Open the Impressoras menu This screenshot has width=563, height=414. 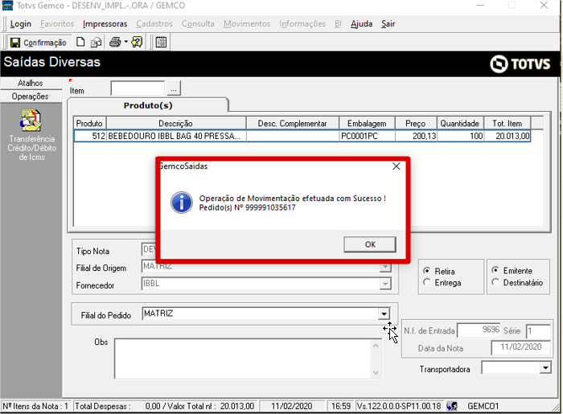coord(105,24)
